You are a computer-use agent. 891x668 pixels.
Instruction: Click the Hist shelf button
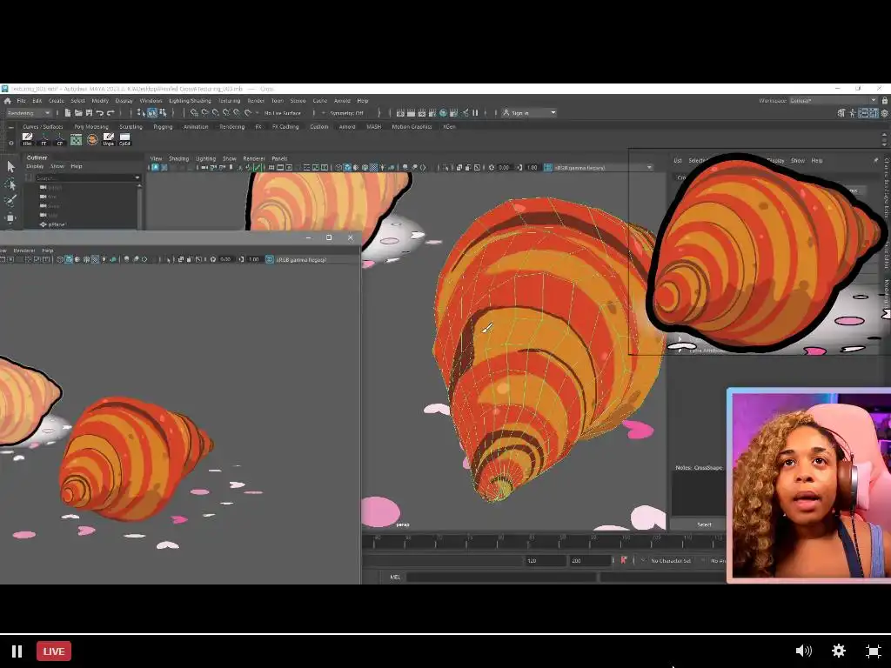(x=27, y=139)
